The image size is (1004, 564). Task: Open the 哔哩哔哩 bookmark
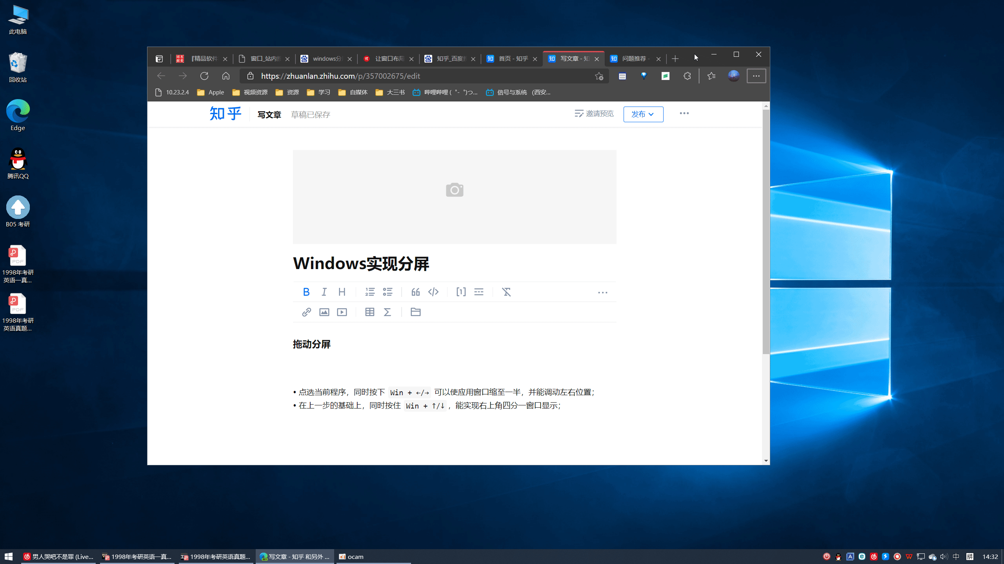[445, 92]
